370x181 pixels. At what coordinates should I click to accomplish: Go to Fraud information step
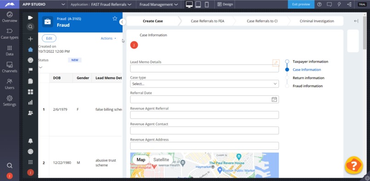click(x=308, y=86)
